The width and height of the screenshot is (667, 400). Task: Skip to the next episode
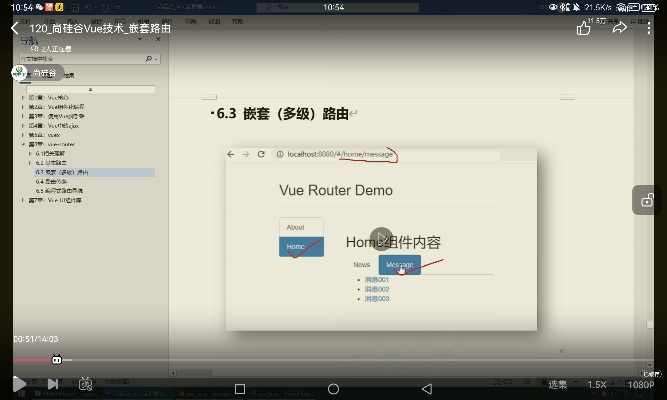53,384
